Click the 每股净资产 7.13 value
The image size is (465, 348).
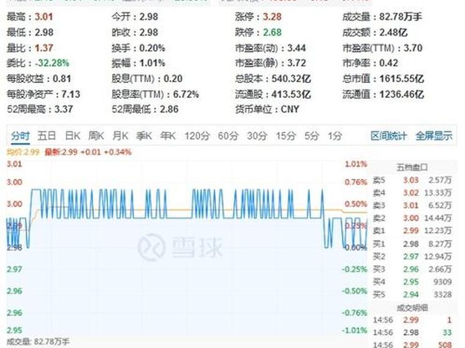click(71, 95)
